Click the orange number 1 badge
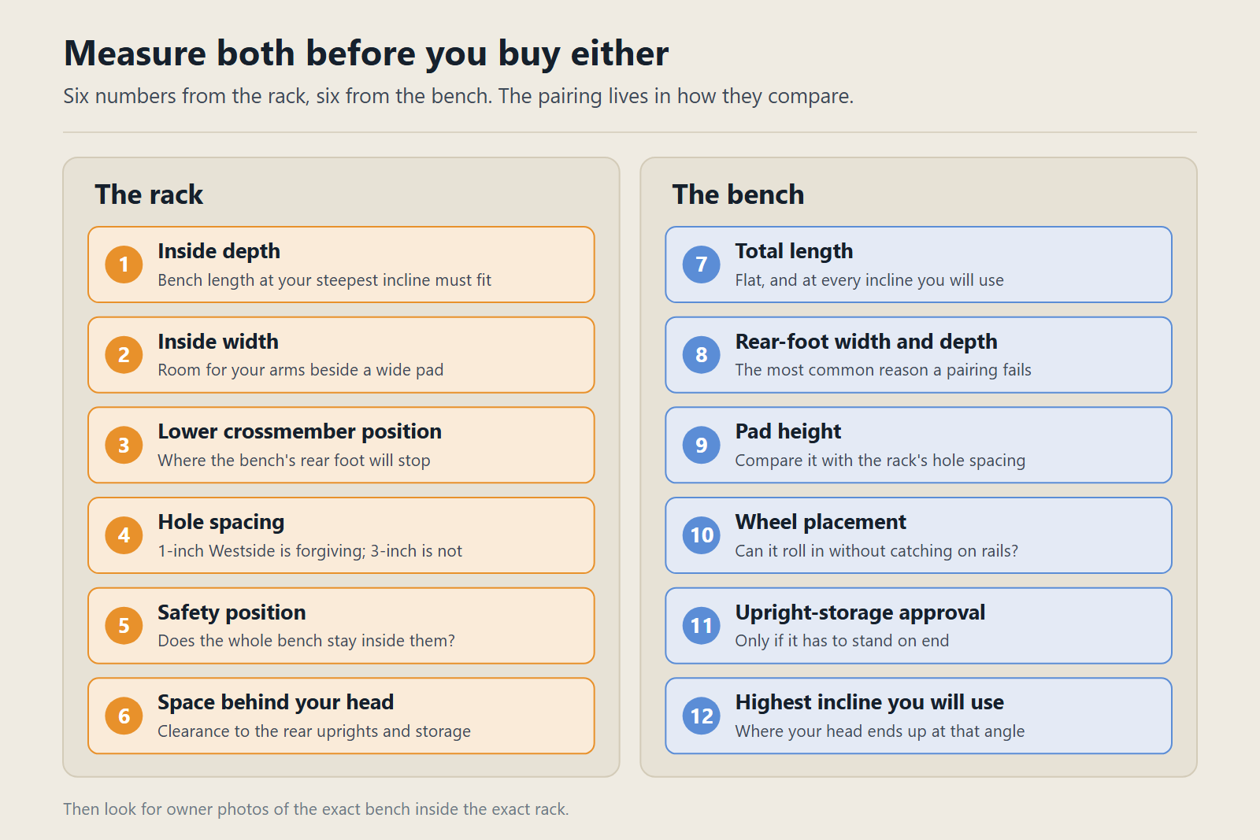 point(124,265)
